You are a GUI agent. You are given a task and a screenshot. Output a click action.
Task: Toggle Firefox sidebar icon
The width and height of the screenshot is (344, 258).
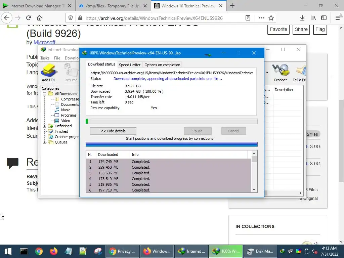click(324, 18)
